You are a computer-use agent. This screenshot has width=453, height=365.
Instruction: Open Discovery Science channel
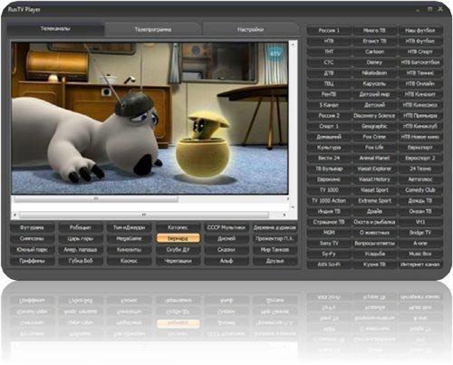pos(374,116)
